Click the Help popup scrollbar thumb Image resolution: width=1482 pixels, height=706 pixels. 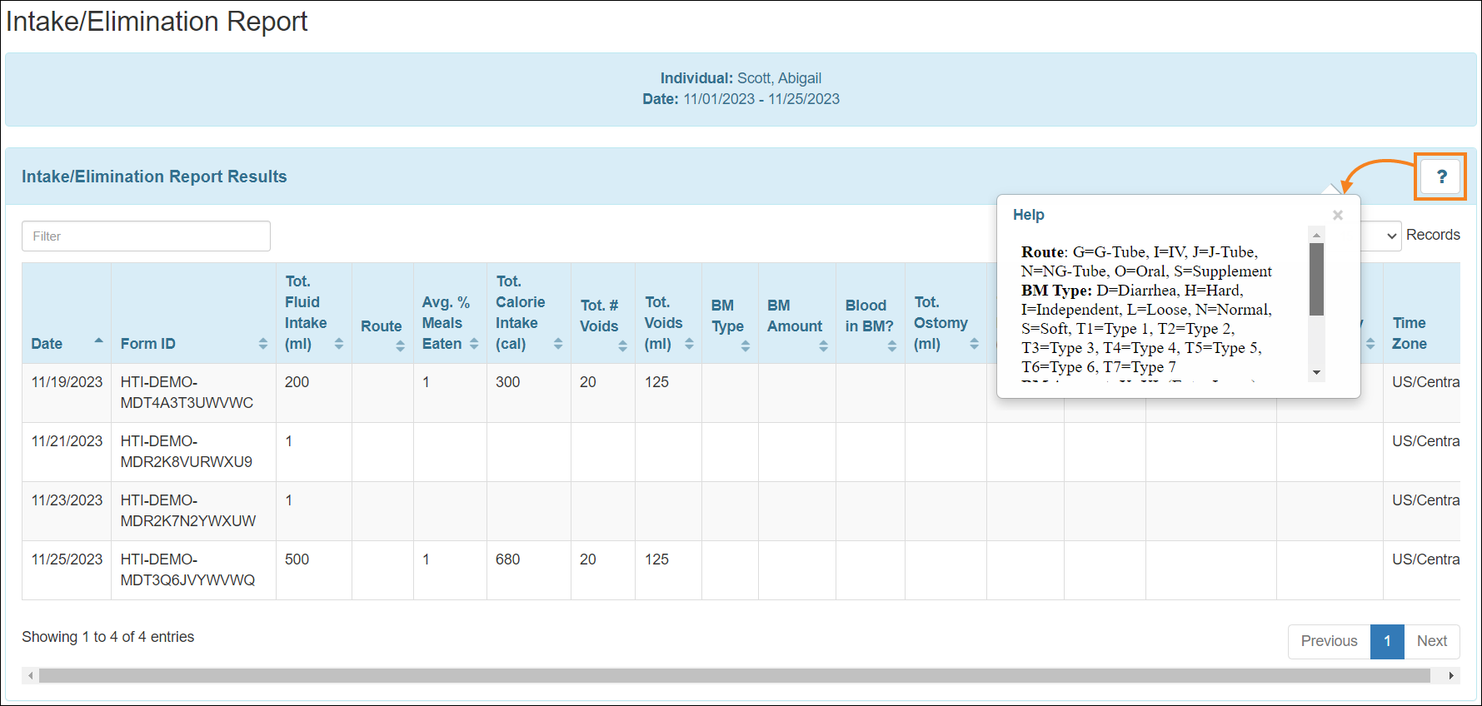tap(1316, 279)
